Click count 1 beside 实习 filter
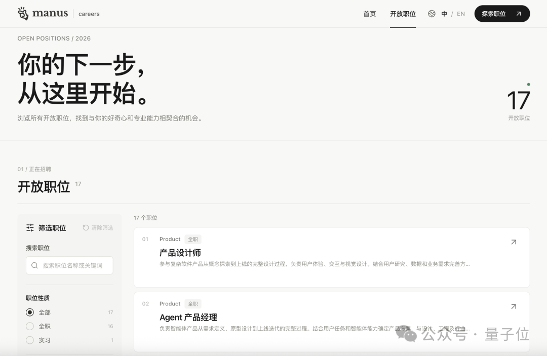 [112, 340]
